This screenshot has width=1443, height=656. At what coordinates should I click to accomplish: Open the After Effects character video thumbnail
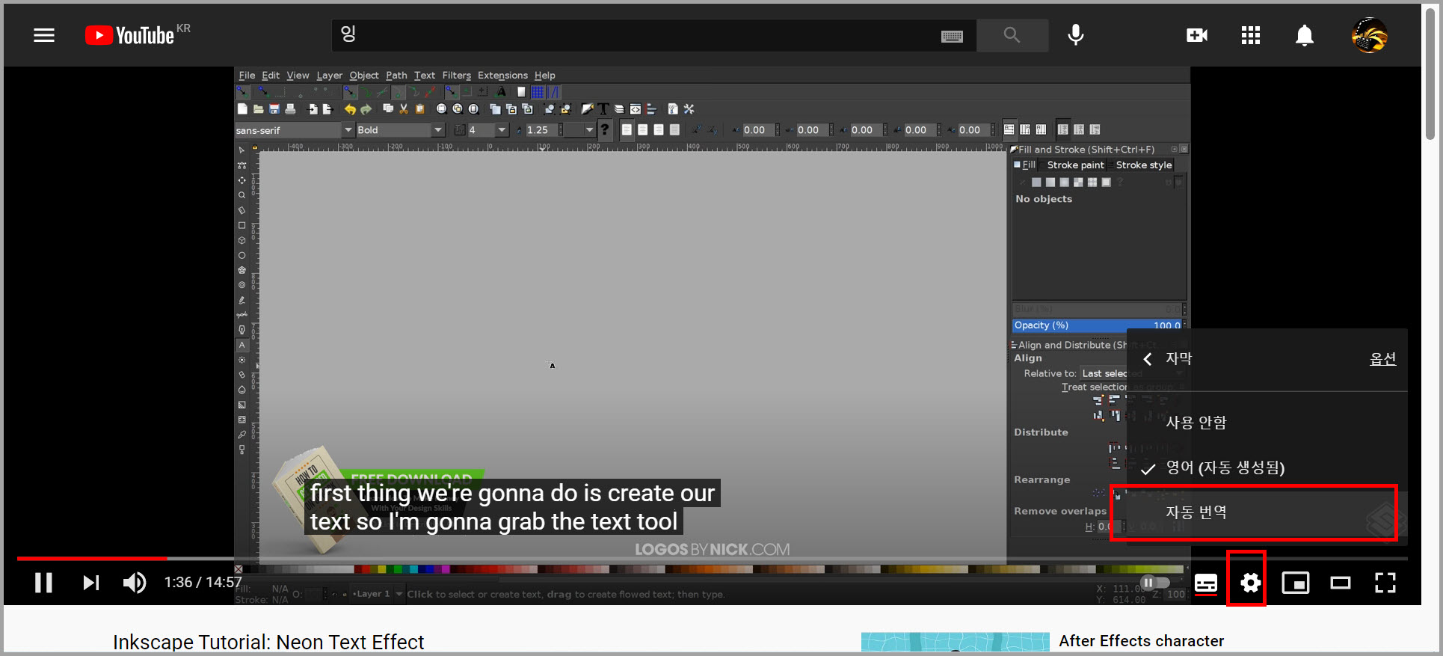tap(956, 643)
